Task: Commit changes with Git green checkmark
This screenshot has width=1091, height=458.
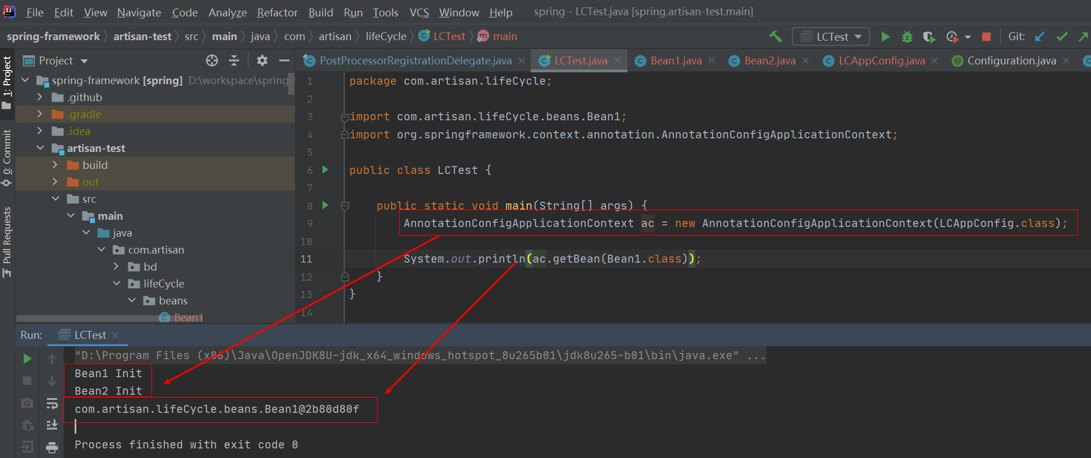Action: (x=1062, y=37)
